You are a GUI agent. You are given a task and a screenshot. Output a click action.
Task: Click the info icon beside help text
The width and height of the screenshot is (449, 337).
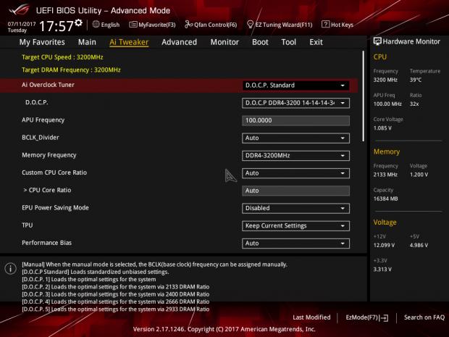(10, 268)
